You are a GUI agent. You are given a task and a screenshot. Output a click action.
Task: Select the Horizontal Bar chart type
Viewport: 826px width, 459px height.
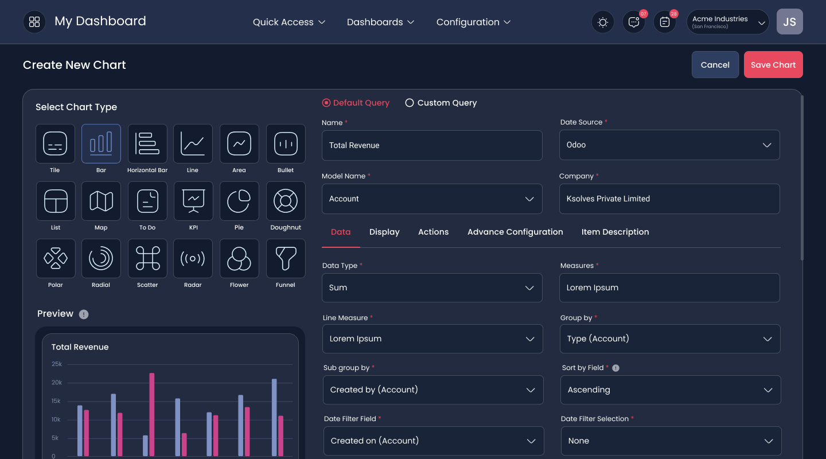(147, 143)
